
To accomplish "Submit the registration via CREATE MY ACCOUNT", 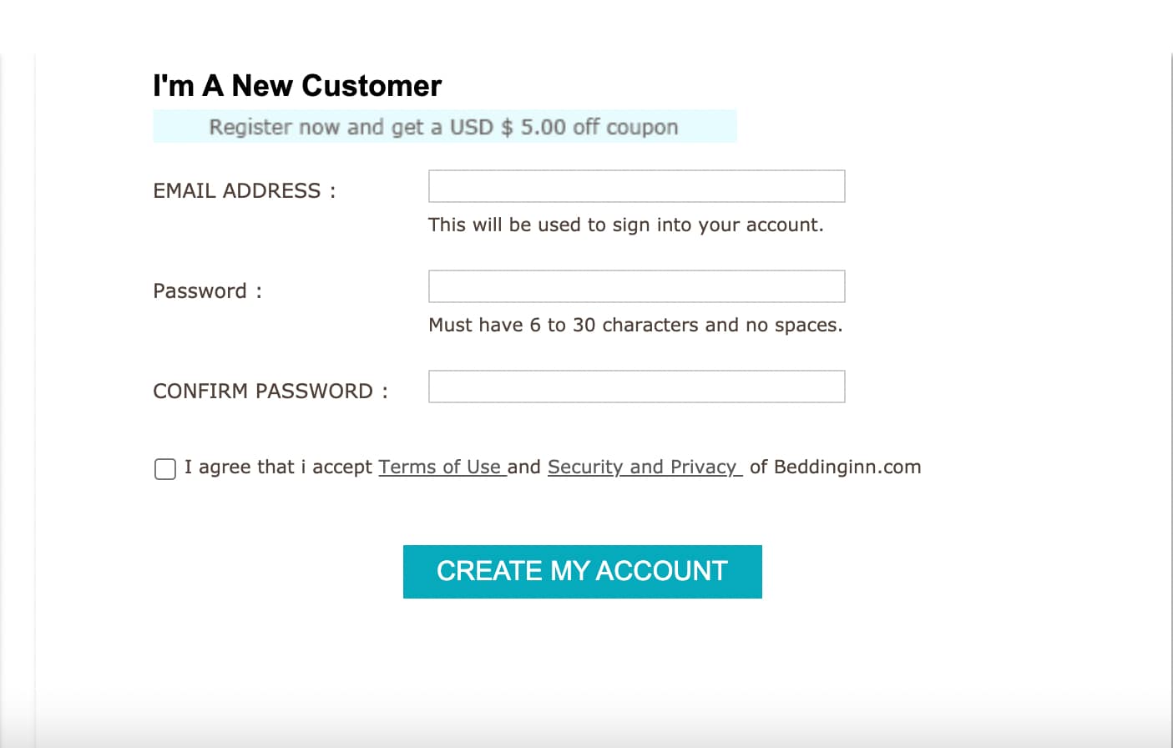I will [x=582, y=571].
